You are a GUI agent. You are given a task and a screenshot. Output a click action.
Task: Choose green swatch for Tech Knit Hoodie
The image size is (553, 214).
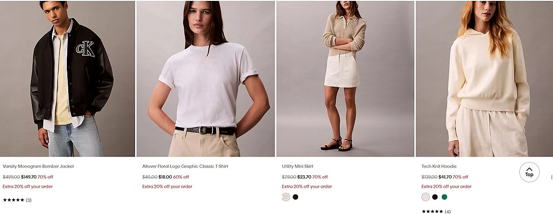(444, 197)
